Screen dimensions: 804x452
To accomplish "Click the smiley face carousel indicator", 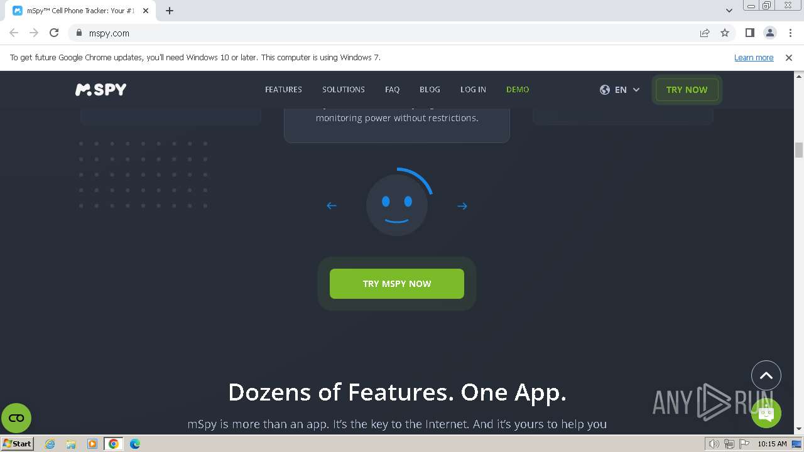I will [x=397, y=205].
